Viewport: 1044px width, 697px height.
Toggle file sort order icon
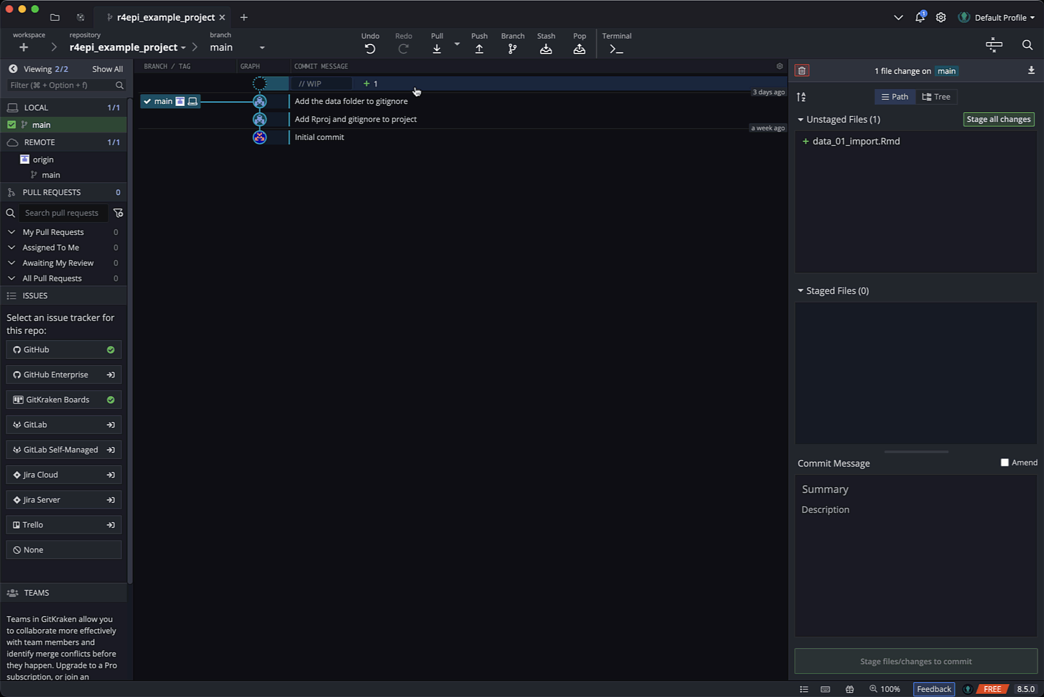pos(801,97)
